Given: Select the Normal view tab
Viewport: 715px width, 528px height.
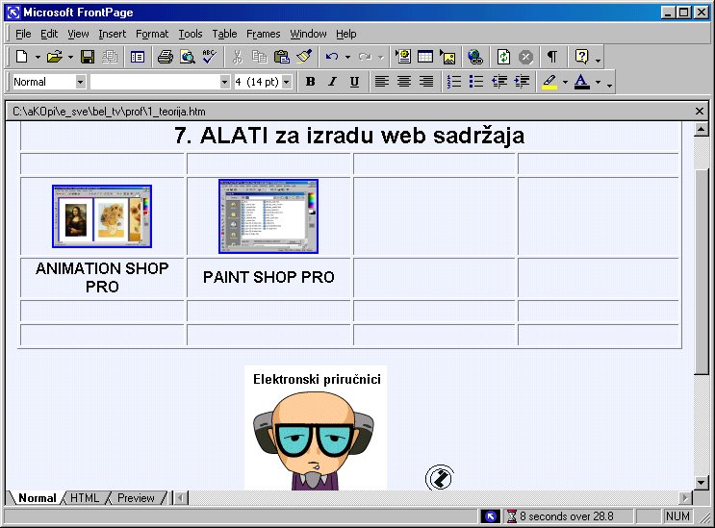Looking at the screenshot, I should (37, 498).
